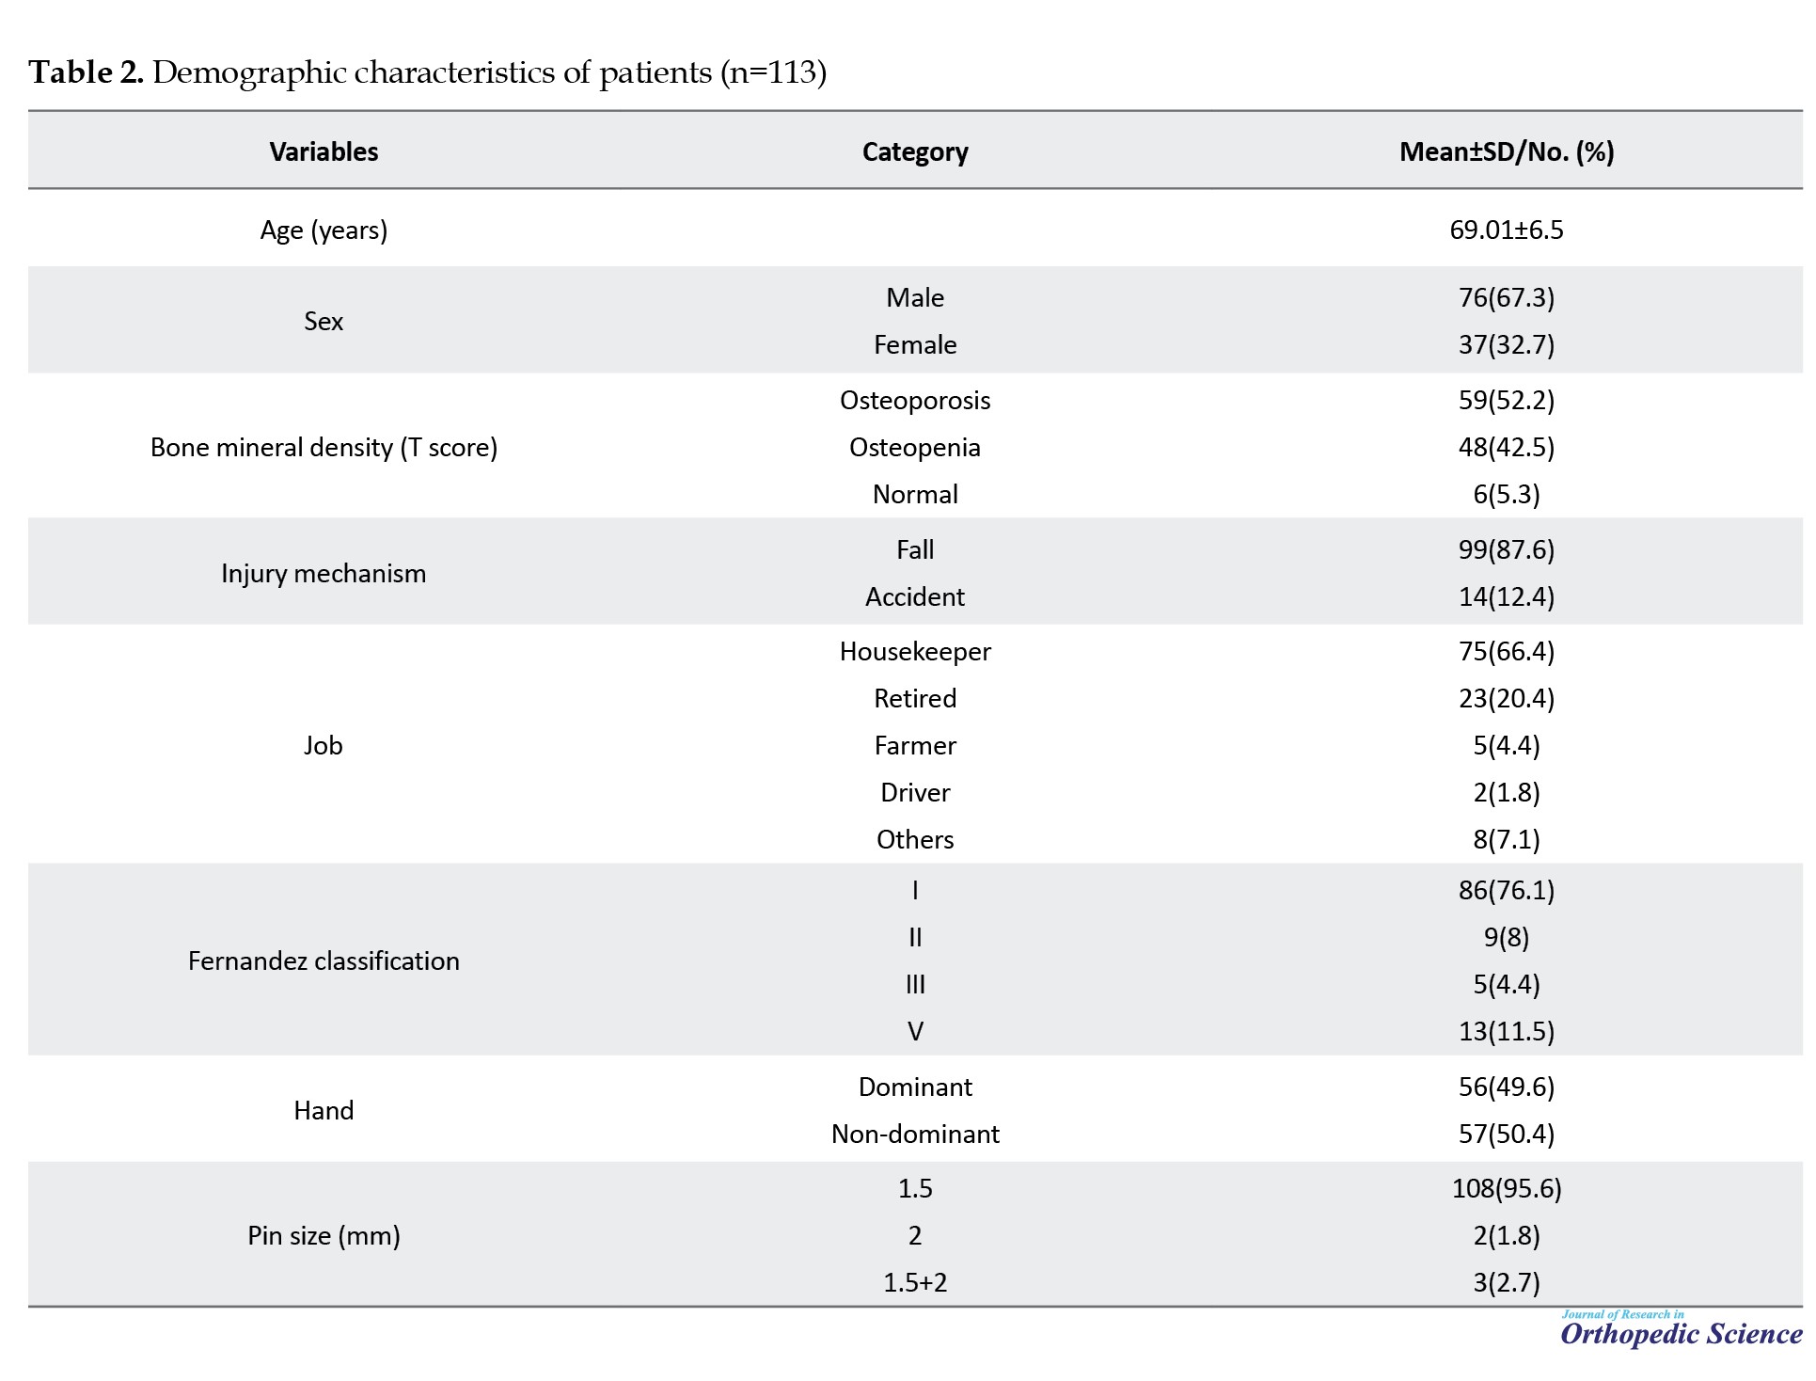Image resolution: width=1816 pixels, height=1381 pixels.
Task: Click the Pin size (mm) label
Action: point(324,1236)
